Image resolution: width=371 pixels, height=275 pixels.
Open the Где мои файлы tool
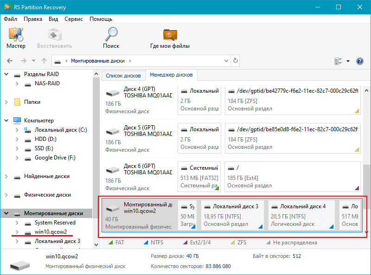click(170, 38)
